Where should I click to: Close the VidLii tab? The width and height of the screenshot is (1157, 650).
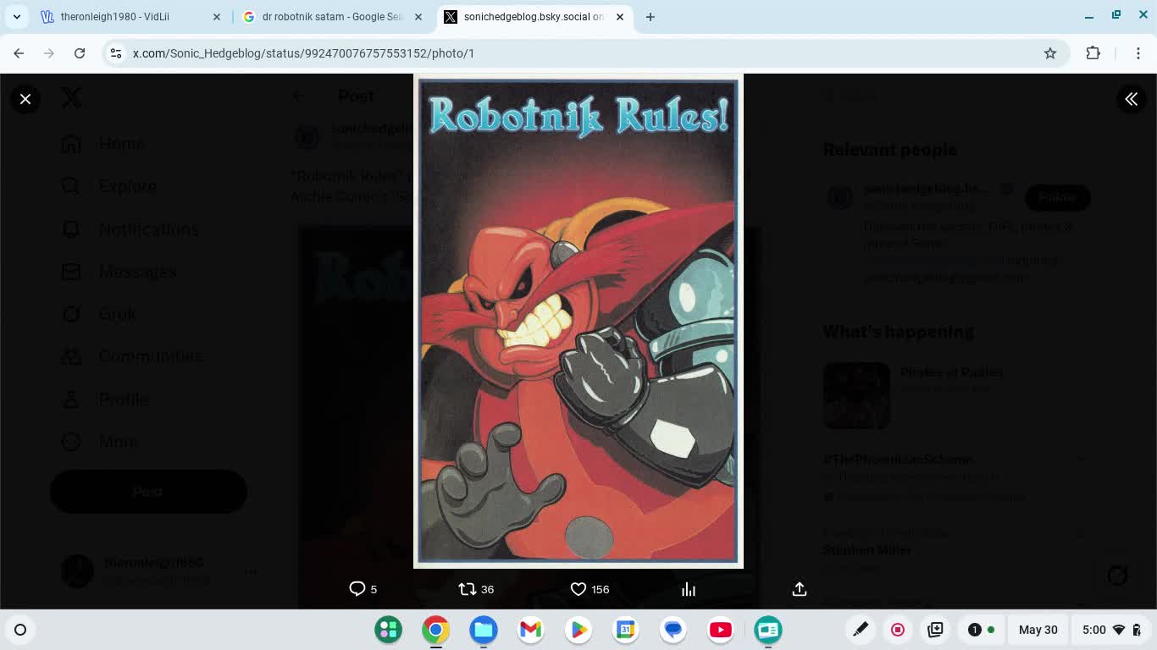pos(217,17)
